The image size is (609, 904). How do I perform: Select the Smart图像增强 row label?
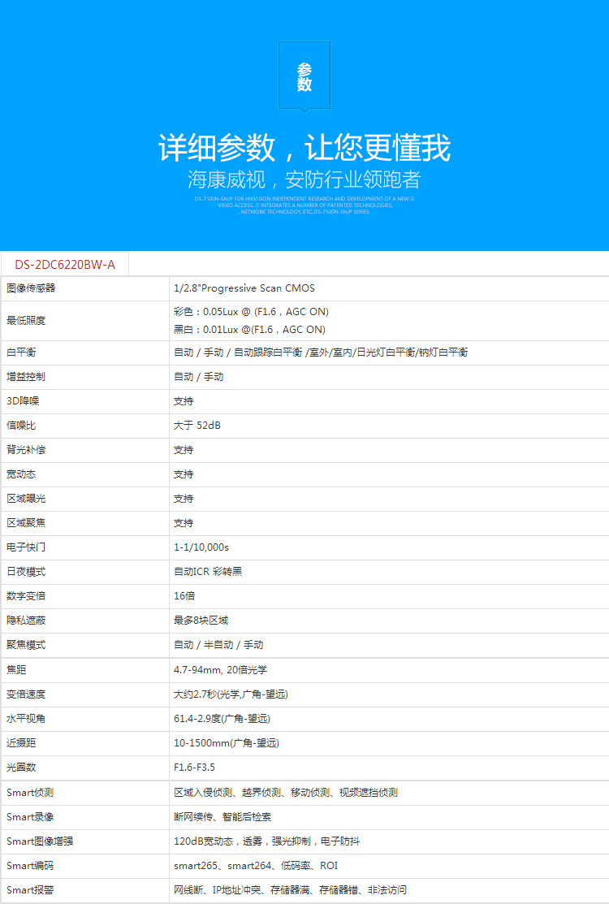tap(40, 841)
